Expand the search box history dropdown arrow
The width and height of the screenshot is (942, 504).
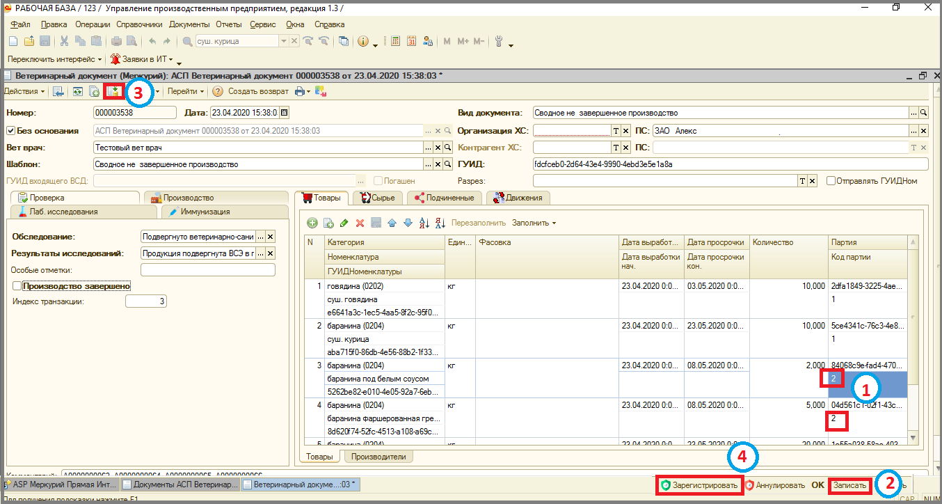click(x=283, y=41)
